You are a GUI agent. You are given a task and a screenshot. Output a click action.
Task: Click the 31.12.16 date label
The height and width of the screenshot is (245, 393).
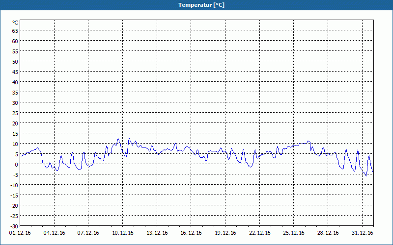click(362, 233)
